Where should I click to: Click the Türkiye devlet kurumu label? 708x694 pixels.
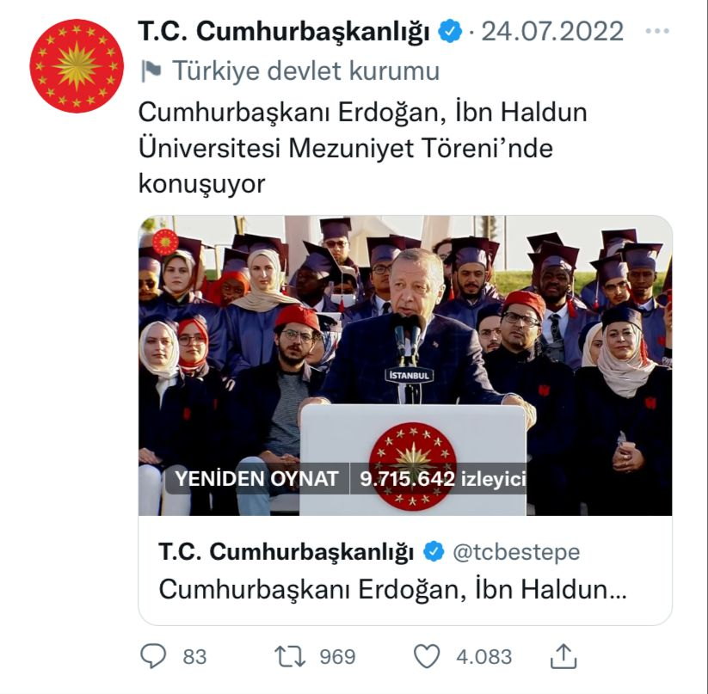point(305,71)
